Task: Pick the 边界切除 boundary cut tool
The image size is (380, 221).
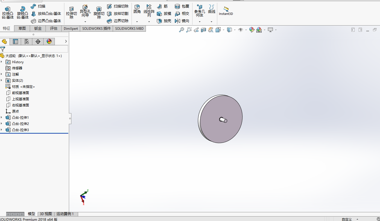Action: (118, 21)
